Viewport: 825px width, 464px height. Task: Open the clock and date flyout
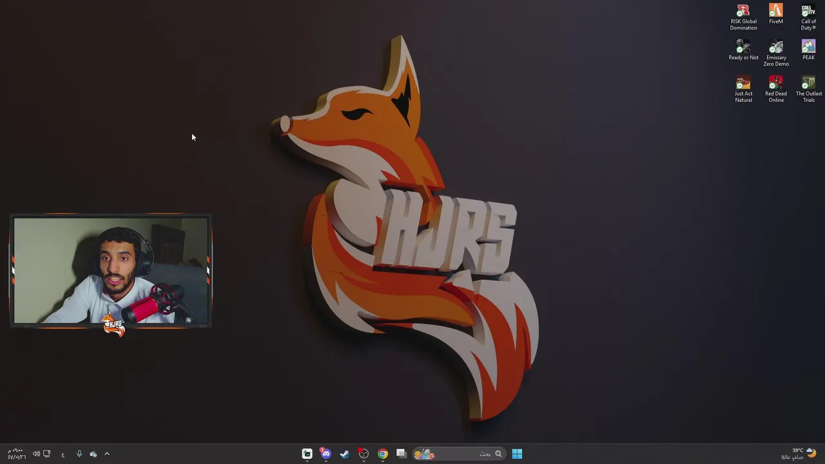click(17, 454)
